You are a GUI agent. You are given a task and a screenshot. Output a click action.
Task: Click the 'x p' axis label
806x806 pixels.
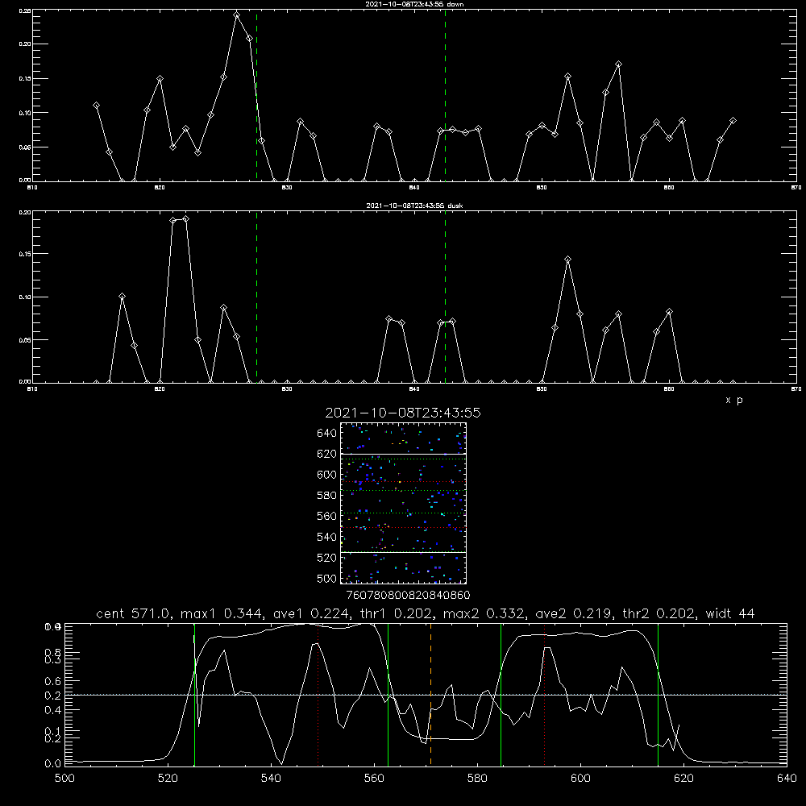pyautogui.click(x=734, y=400)
